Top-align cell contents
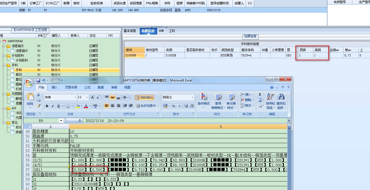Screen dimensions: 370x190 [107, 97]
